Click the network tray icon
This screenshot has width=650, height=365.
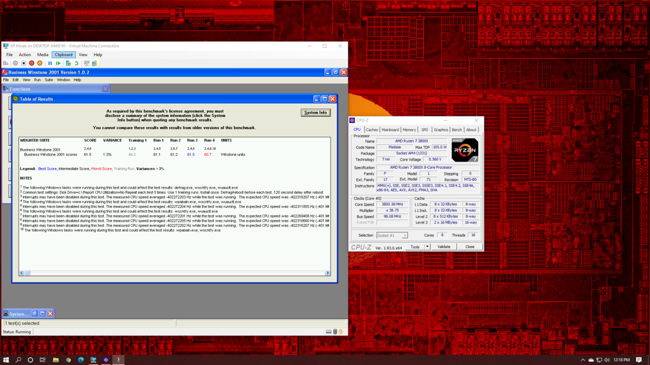point(599,360)
